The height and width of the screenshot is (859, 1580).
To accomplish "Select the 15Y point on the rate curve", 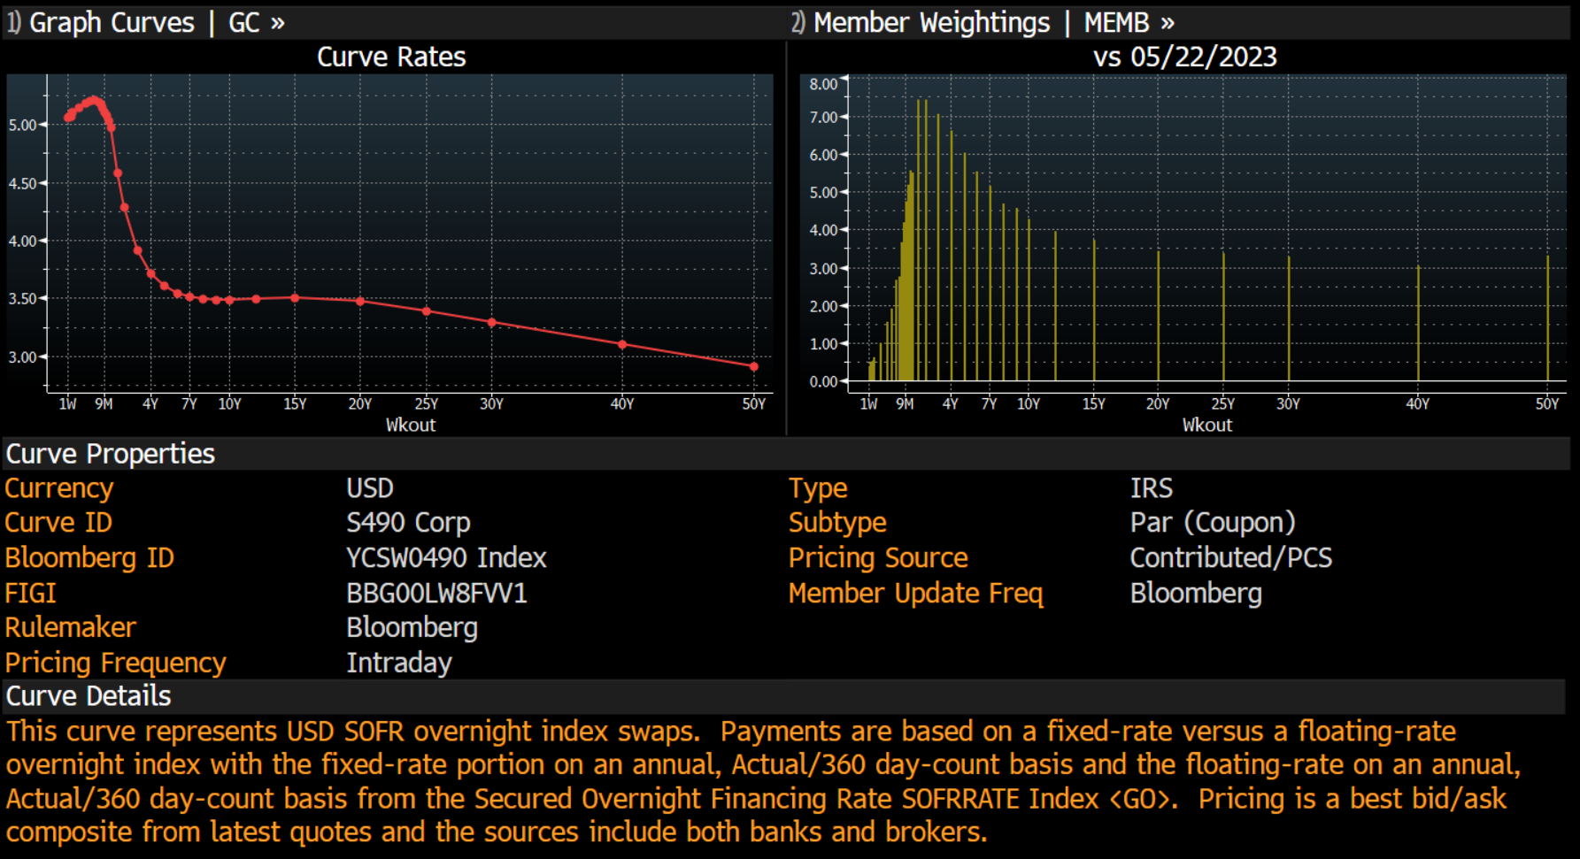I will point(295,298).
